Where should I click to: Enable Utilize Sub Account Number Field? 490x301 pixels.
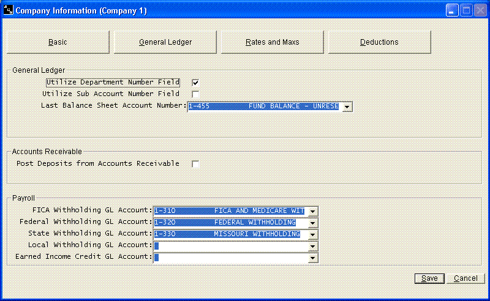coord(195,94)
